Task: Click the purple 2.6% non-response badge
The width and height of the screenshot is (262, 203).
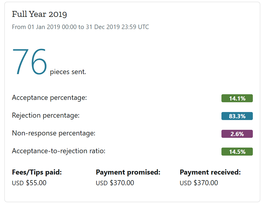Action: (x=237, y=134)
